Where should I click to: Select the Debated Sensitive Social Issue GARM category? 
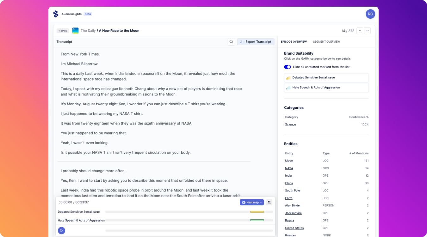326,77
